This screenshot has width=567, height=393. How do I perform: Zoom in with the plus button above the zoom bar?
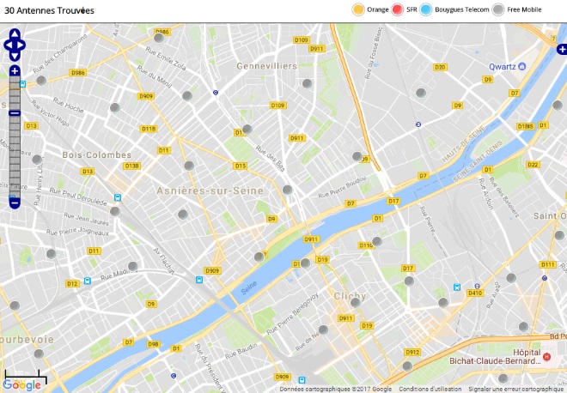click(15, 70)
